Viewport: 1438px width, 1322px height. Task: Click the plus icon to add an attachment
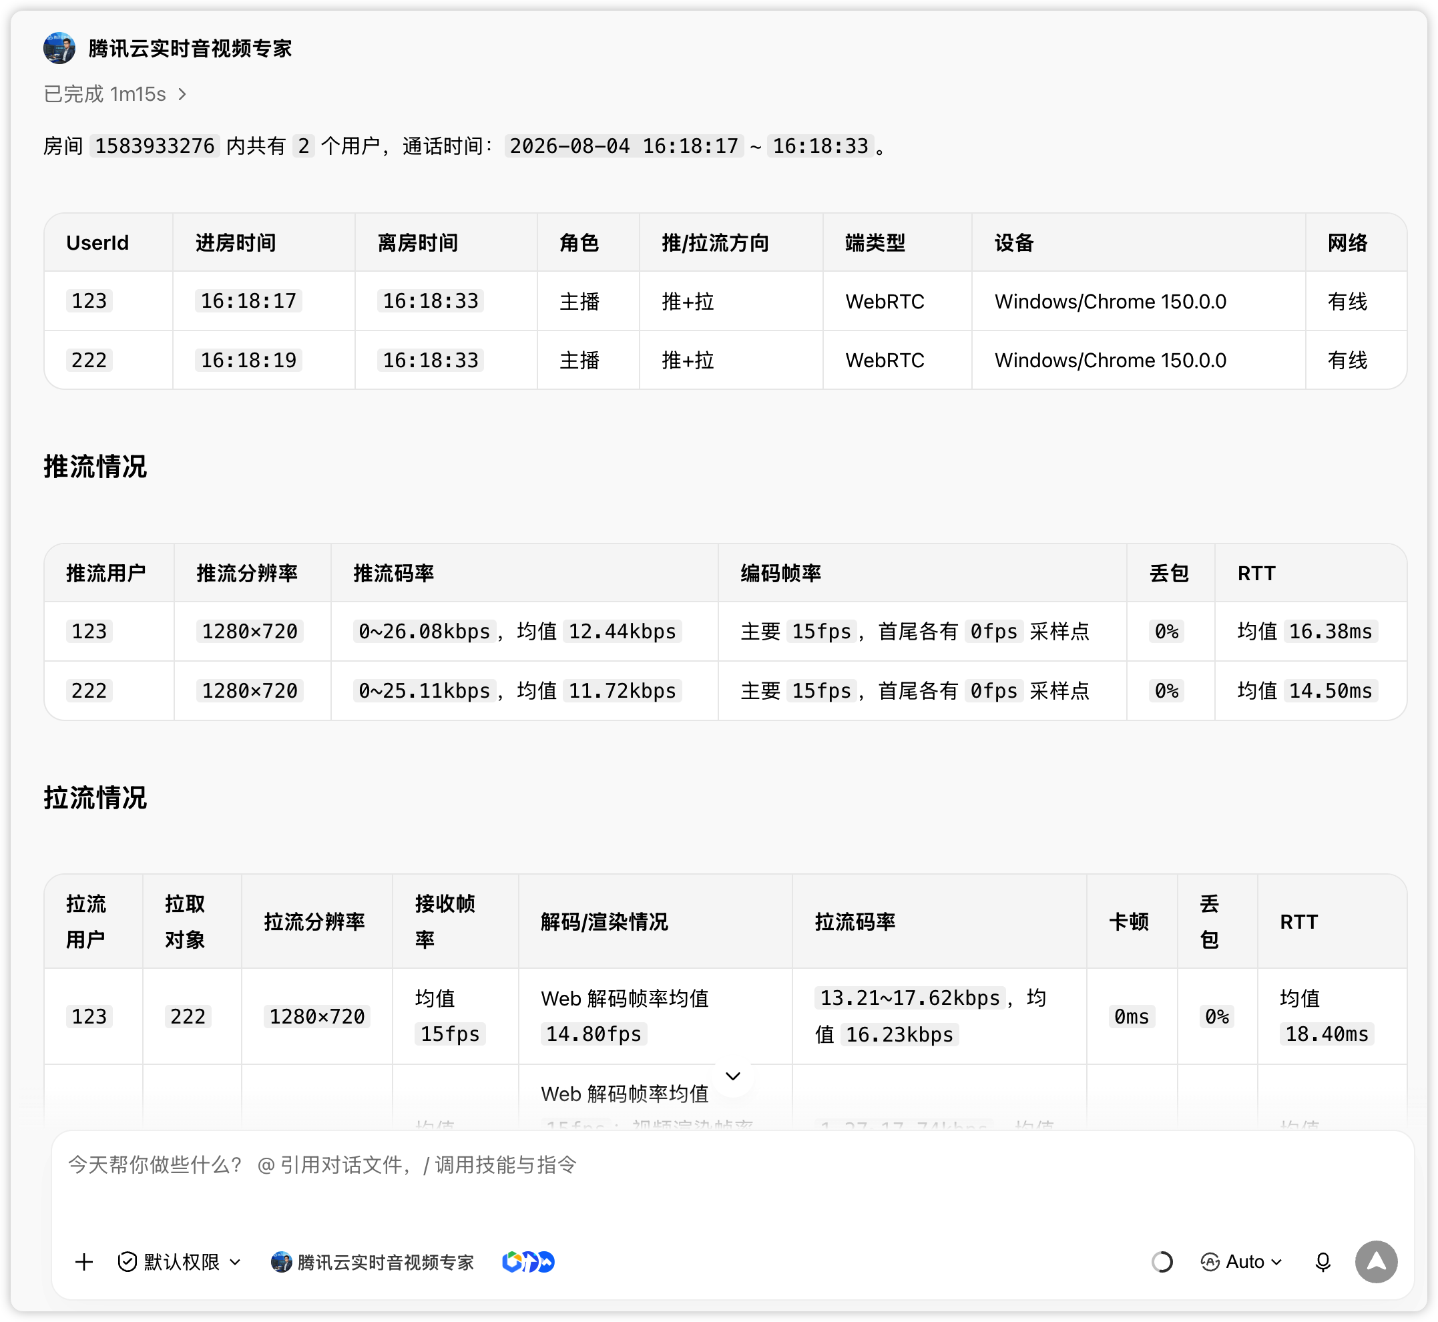[x=83, y=1262]
